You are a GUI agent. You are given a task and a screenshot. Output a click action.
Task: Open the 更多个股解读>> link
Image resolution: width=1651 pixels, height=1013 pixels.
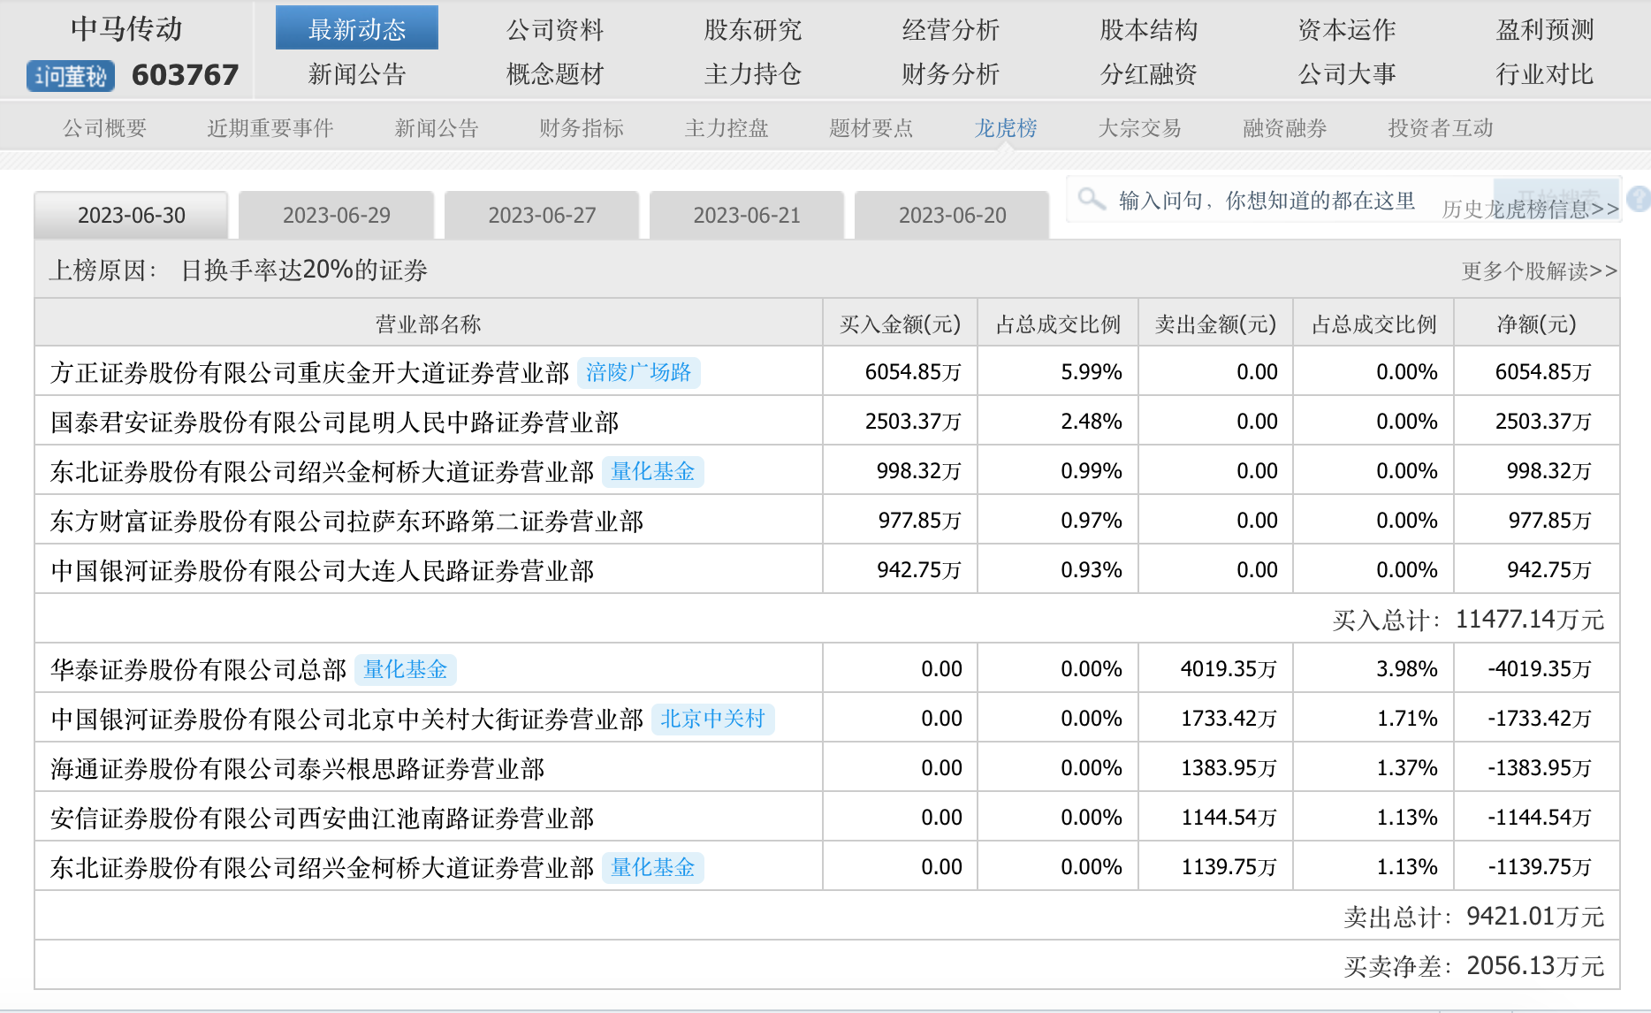click(x=1540, y=270)
